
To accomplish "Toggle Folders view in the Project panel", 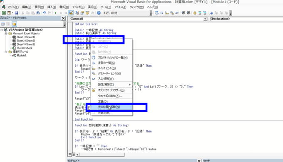I will pos(14,24).
